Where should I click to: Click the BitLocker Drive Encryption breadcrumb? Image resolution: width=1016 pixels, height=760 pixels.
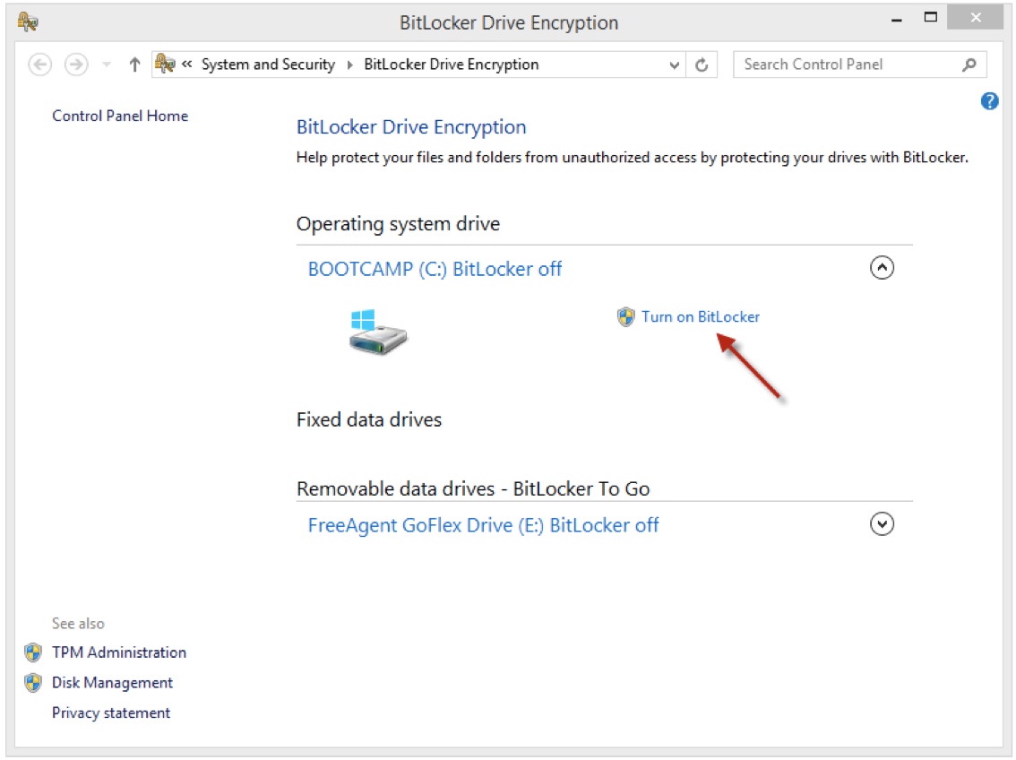[x=451, y=65]
